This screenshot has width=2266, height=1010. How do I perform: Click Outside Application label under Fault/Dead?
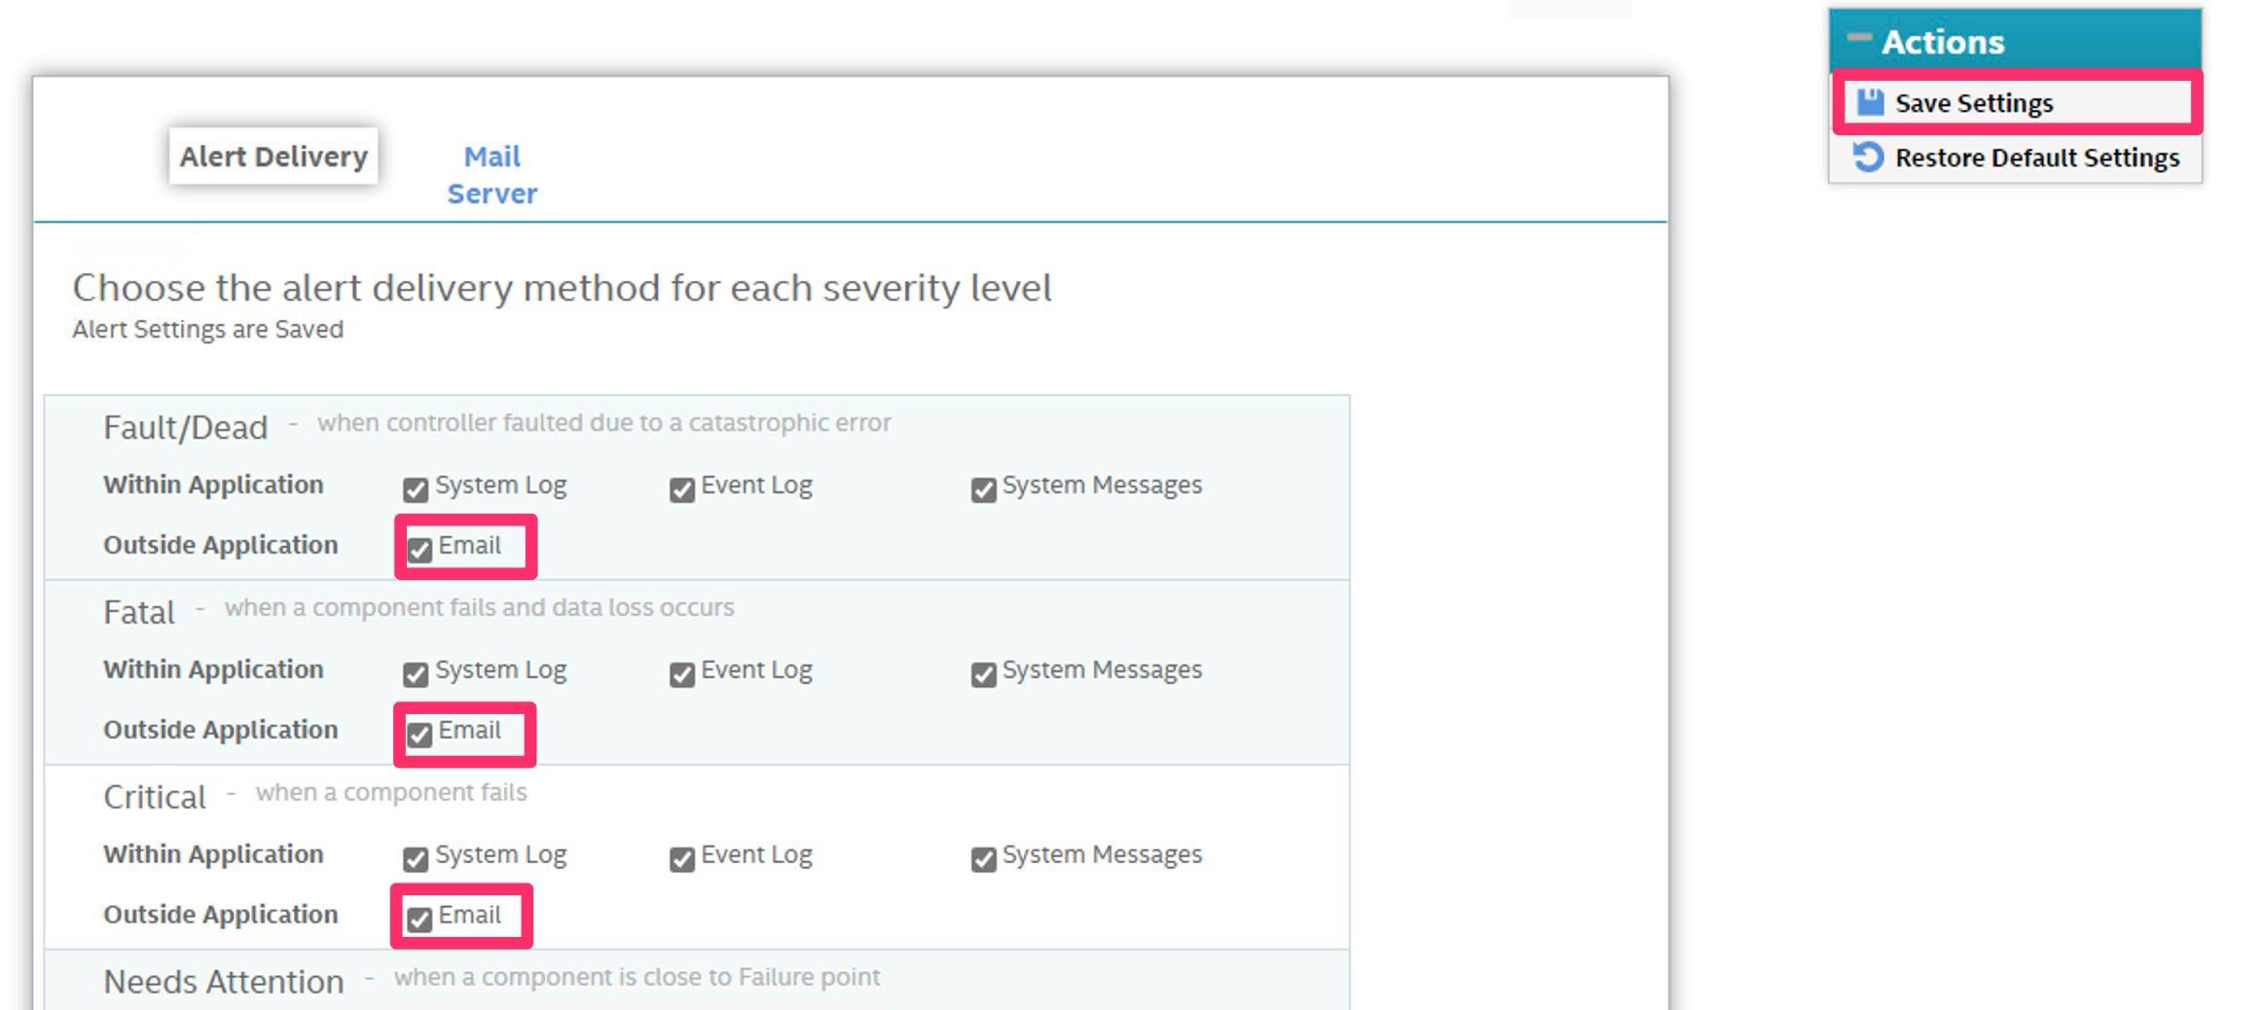[221, 545]
